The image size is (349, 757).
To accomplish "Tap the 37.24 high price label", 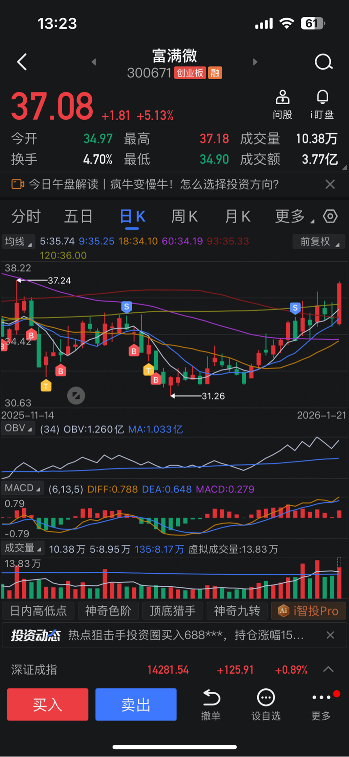I will [x=60, y=280].
